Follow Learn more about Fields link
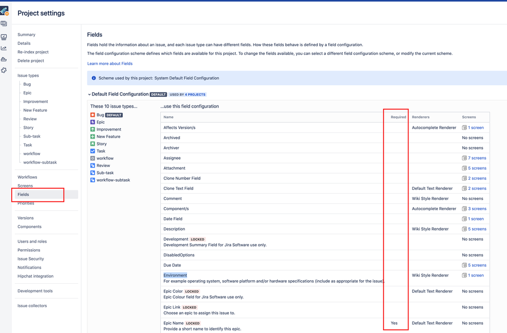Screen dimensions: 507x333 110,63
